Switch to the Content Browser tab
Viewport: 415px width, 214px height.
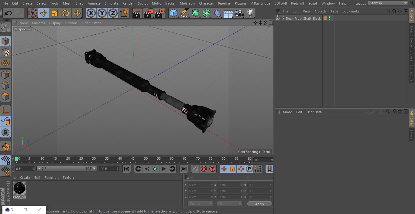(412, 50)
